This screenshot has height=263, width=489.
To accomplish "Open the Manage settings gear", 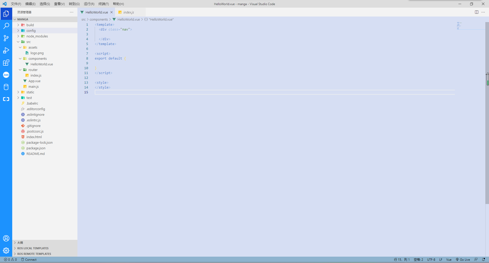I will click(6, 251).
